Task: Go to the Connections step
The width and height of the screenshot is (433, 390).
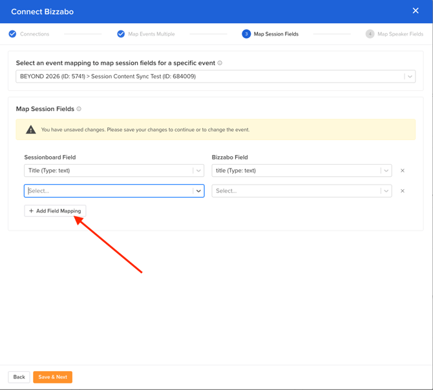Action: pos(34,34)
